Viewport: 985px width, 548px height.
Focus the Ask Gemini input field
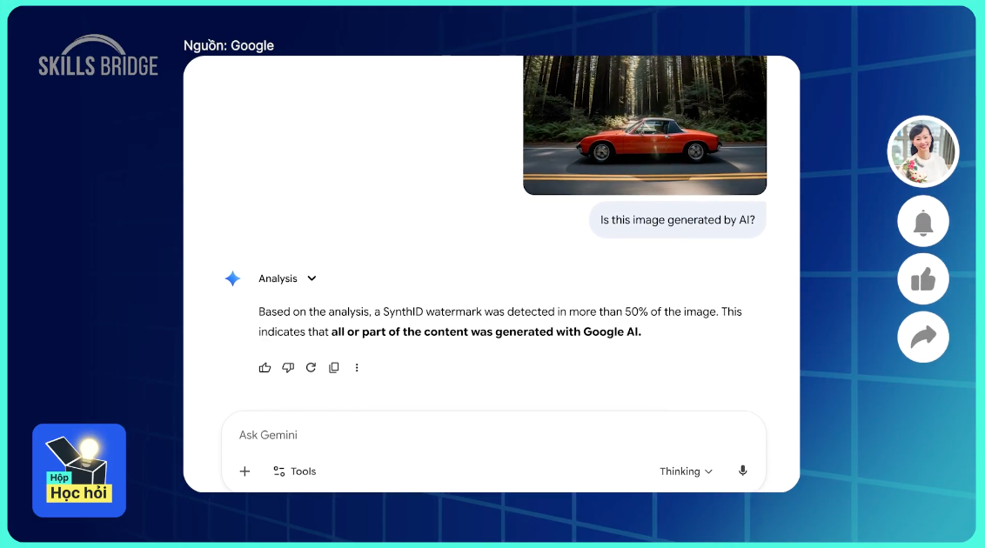tap(487, 435)
